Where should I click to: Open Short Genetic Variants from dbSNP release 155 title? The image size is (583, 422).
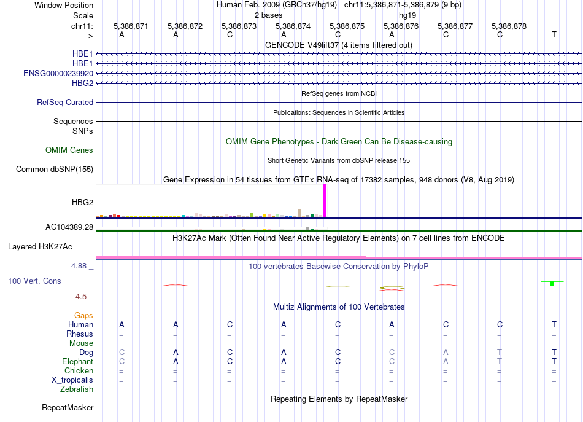(339, 160)
